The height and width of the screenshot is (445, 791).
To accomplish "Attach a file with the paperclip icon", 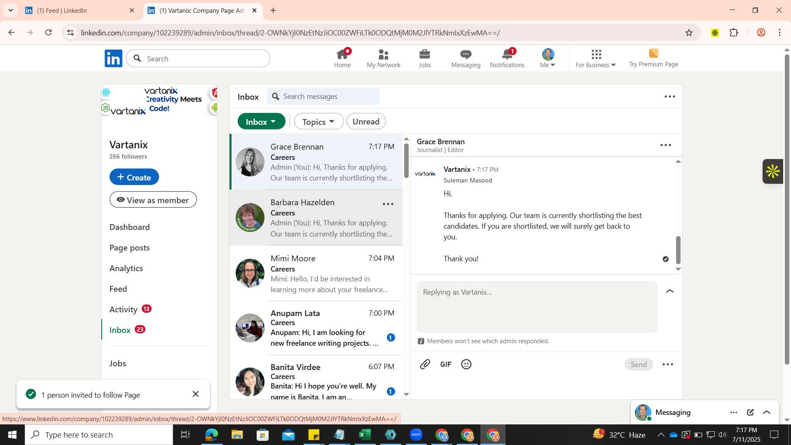I will [x=425, y=364].
